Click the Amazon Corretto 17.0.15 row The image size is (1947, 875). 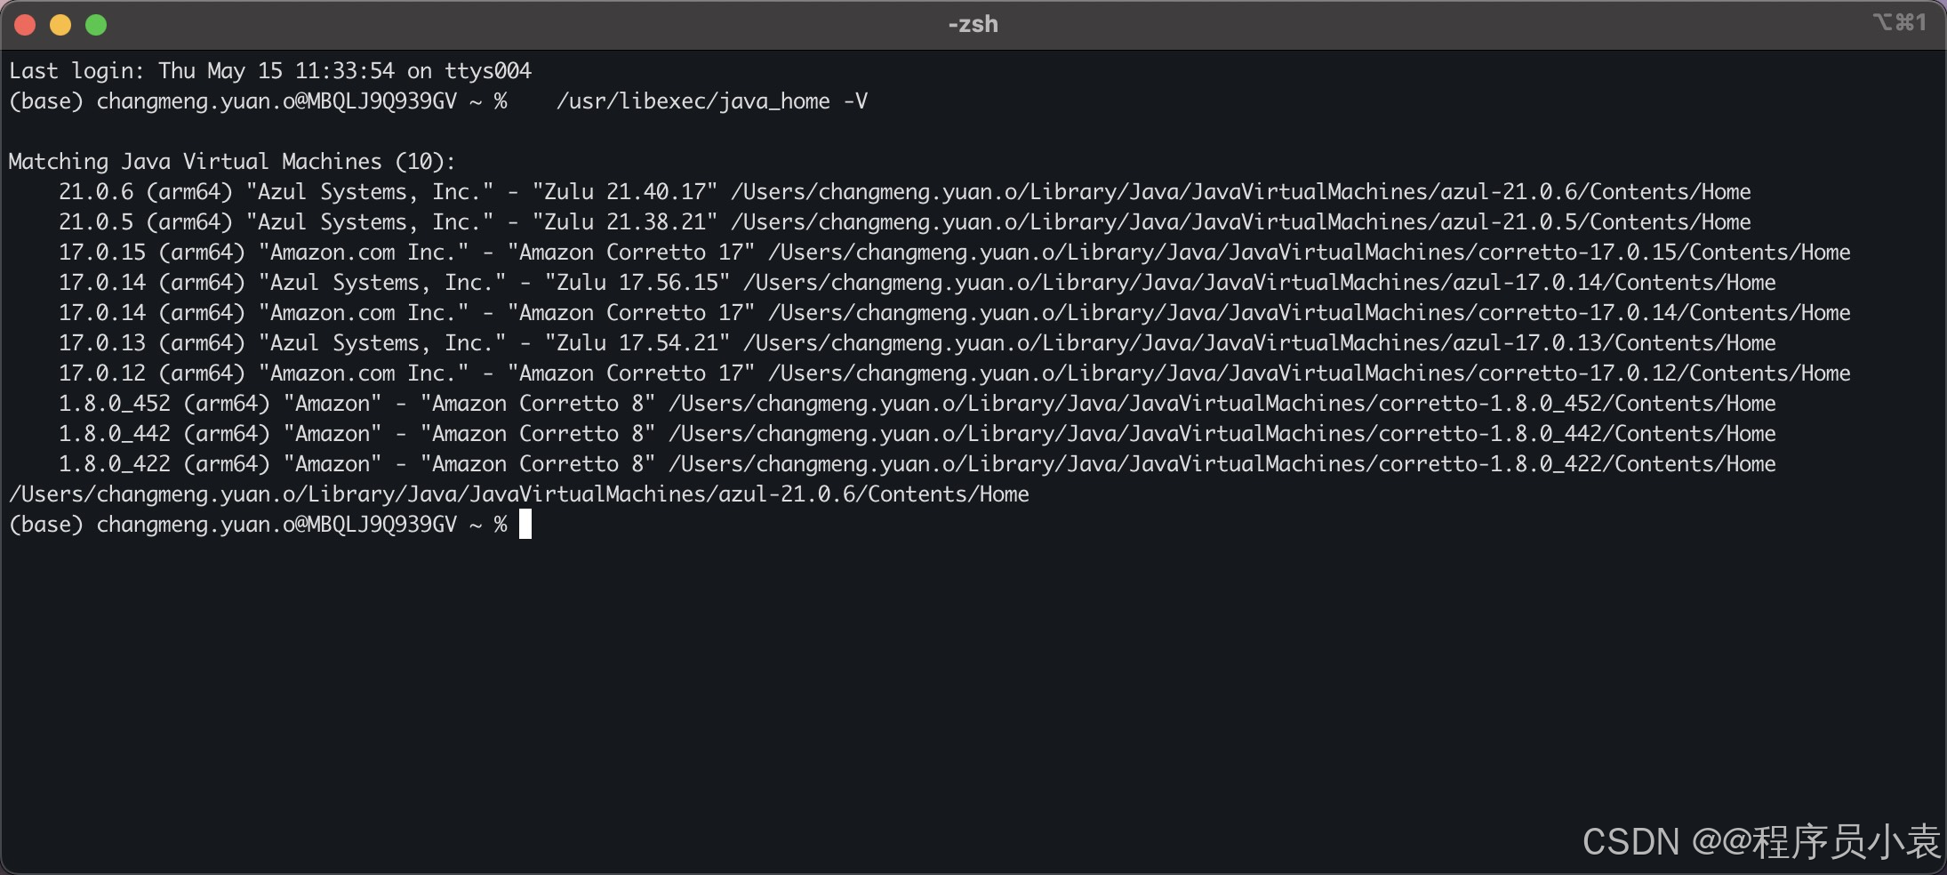[x=955, y=253]
